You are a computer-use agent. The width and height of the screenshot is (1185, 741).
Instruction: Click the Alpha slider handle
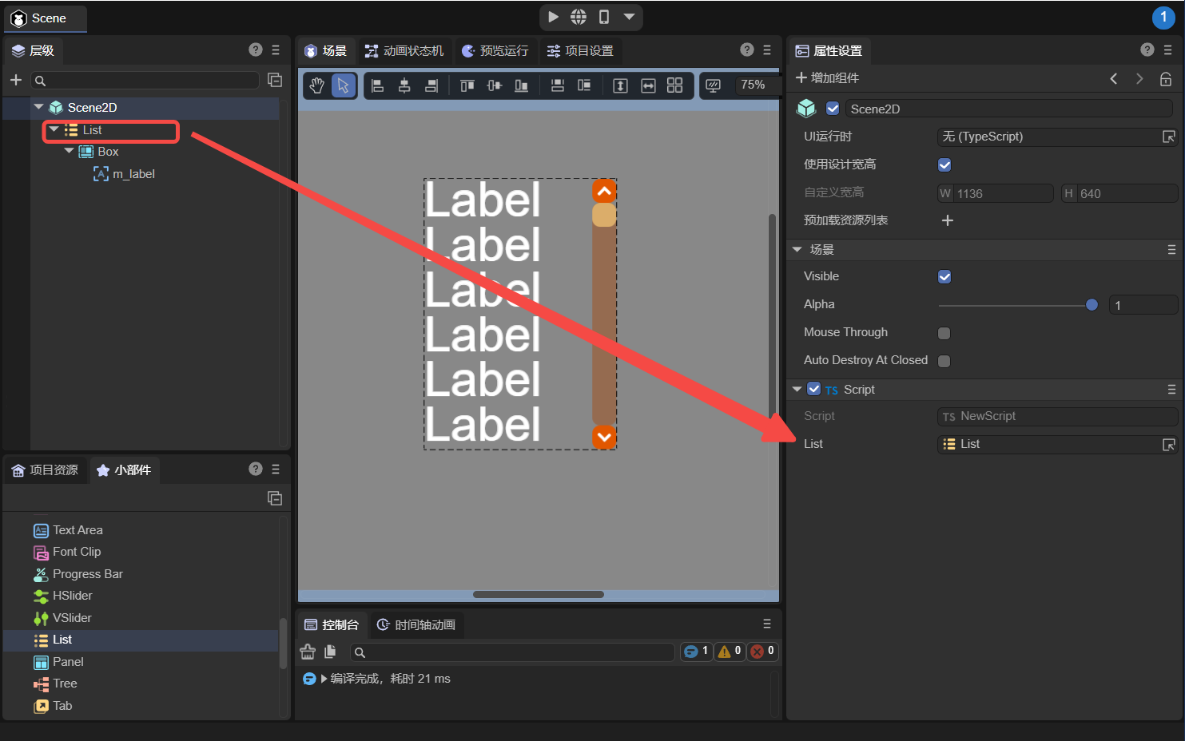pyautogui.click(x=1092, y=305)
